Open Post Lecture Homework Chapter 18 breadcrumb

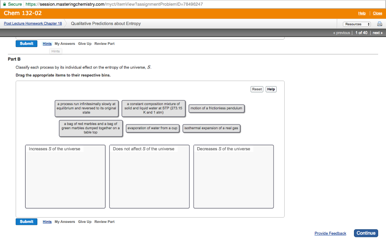coord(33,23)
